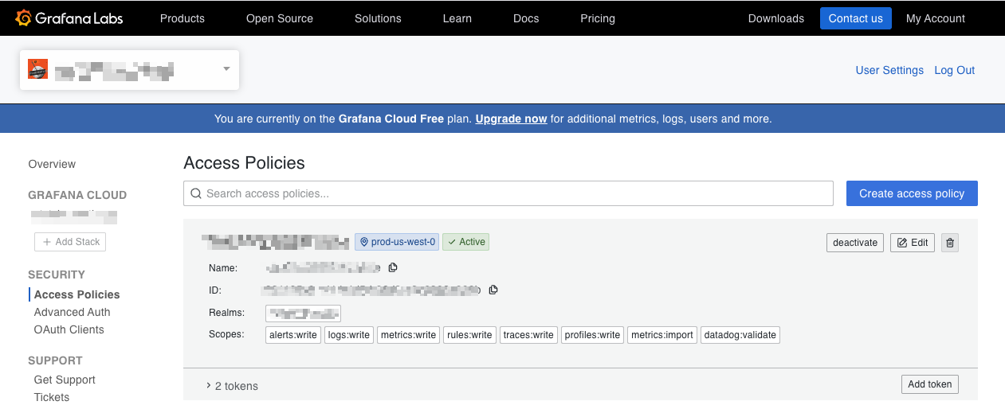Image resolution: width=1005 pixels, height=409 pixels.
Task: Focus the Search access policies field
Action: [508, 193]
